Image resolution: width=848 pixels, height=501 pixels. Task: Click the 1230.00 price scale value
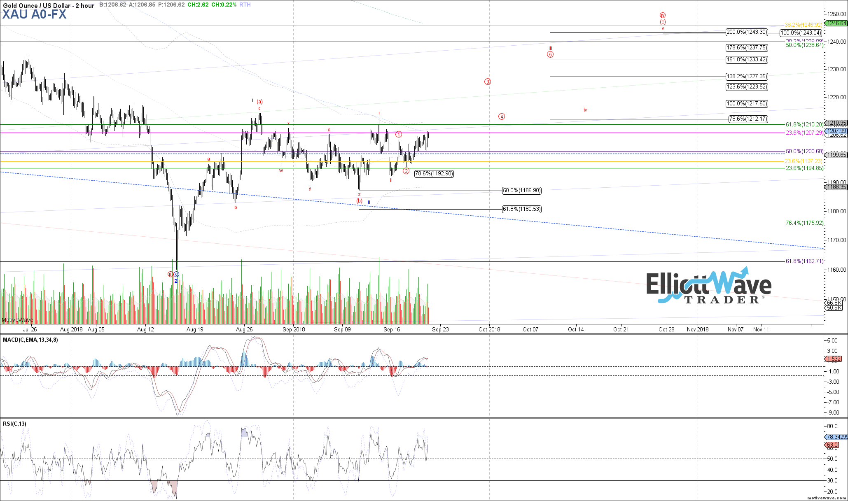(836, 69)
